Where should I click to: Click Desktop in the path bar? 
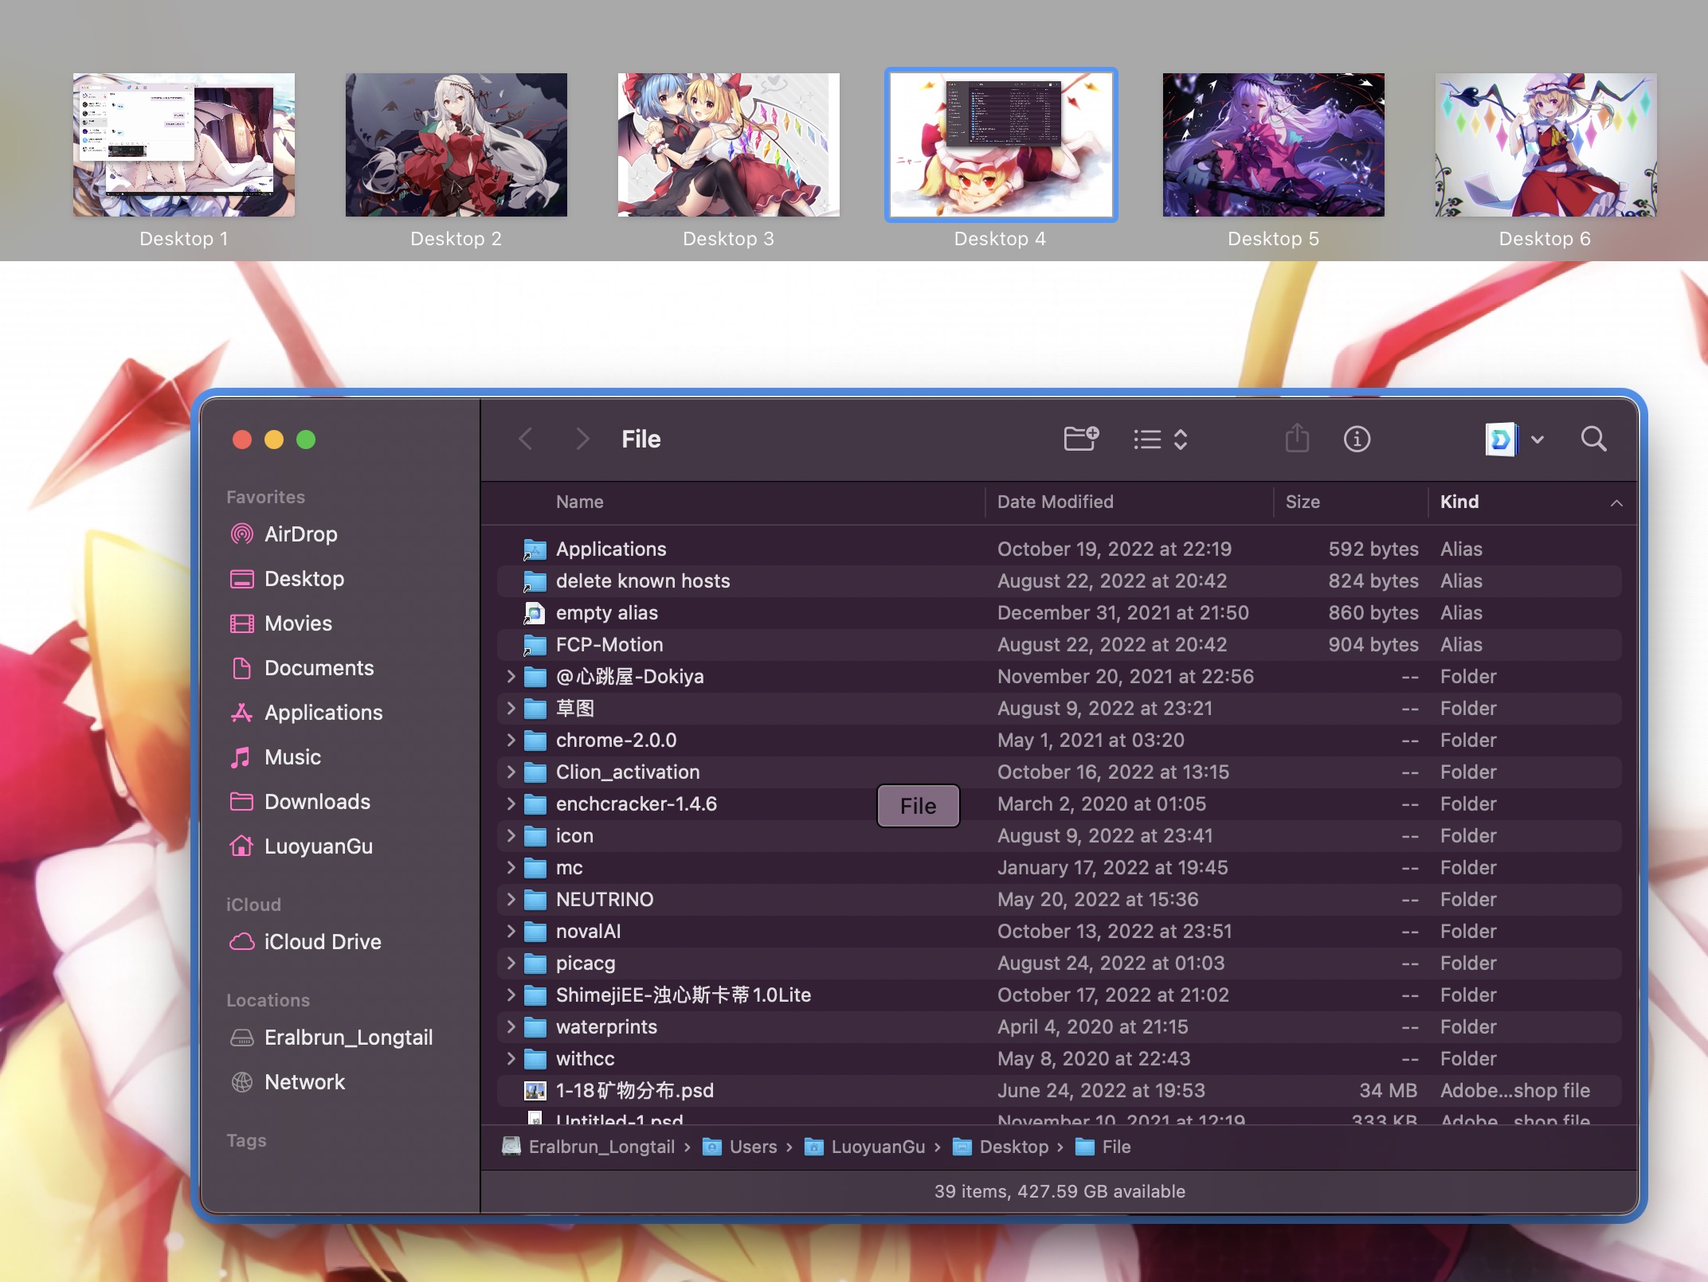point(1013,1147)
